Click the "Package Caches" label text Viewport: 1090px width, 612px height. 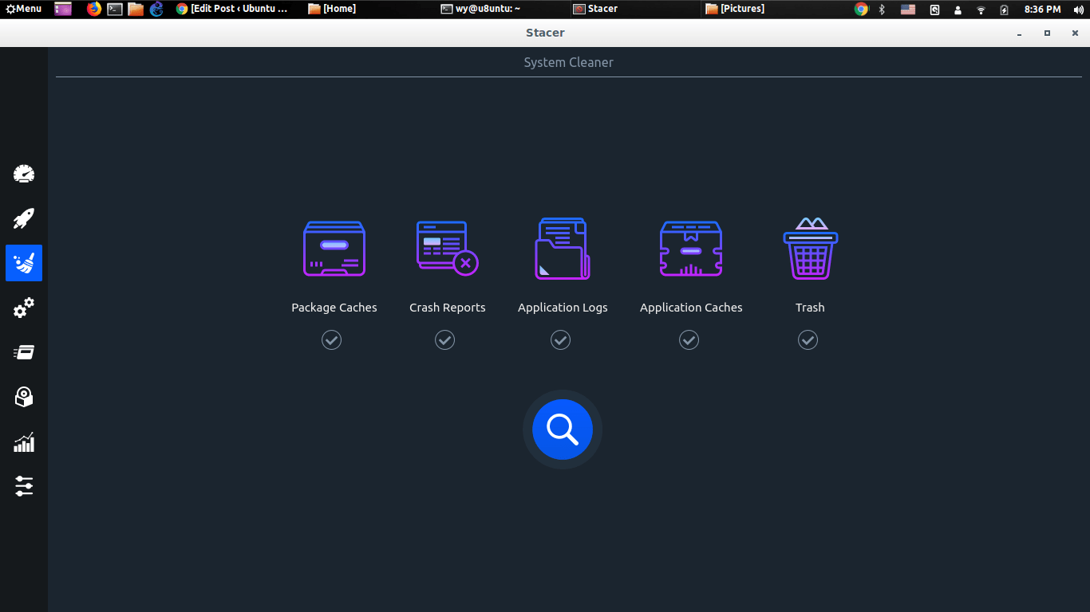tap(334, 308)
